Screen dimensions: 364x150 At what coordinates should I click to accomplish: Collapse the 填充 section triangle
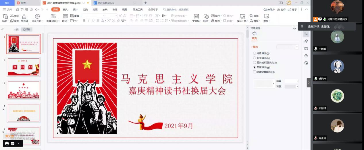pos(252,47)
